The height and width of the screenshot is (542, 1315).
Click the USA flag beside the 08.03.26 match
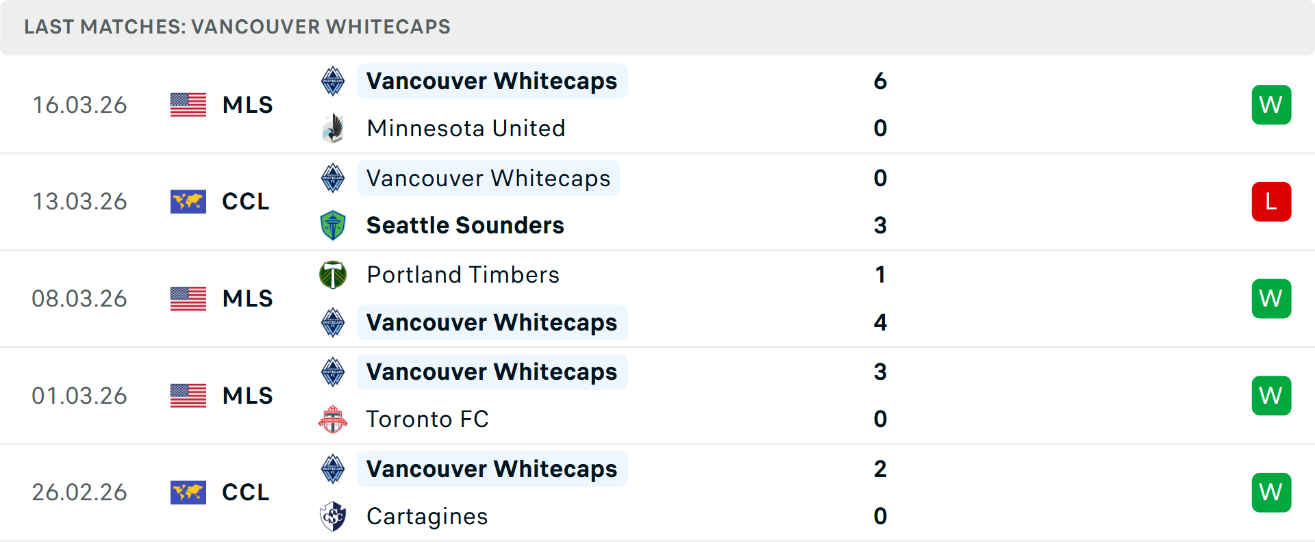point(188,298)
